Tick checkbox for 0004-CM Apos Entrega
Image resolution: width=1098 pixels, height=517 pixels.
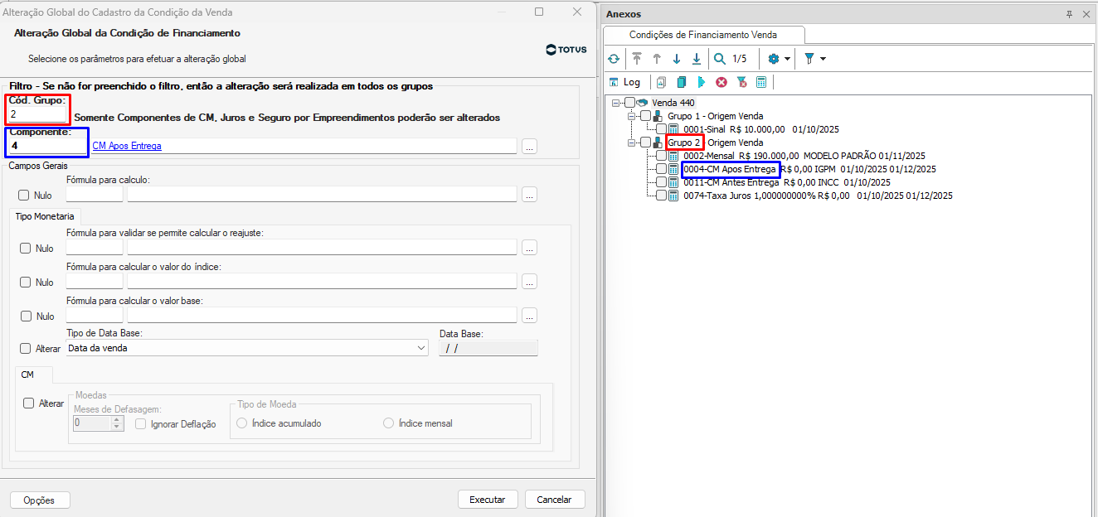[x=661, y=169]
